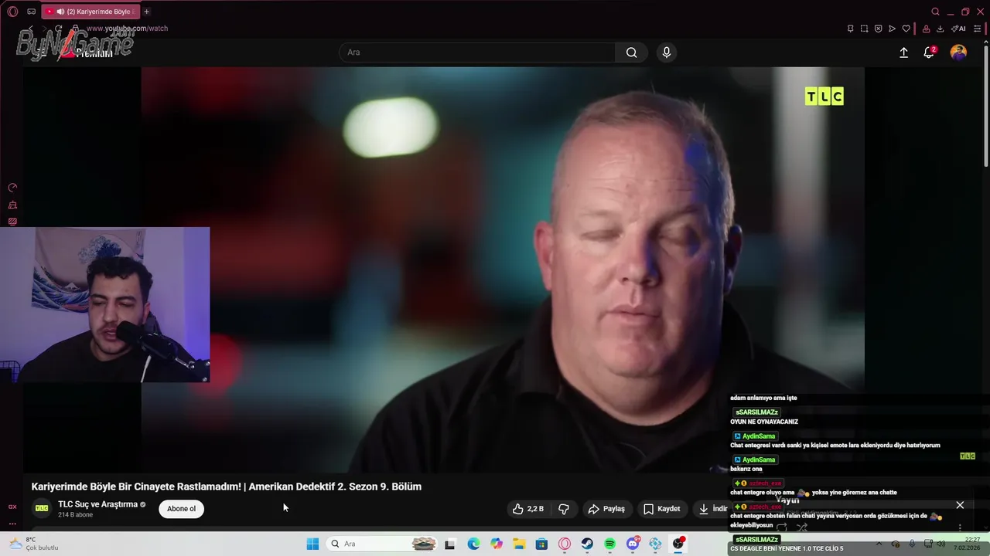Subscribe with the Abone ol button

pyautogui.click(x=181, y=509)
